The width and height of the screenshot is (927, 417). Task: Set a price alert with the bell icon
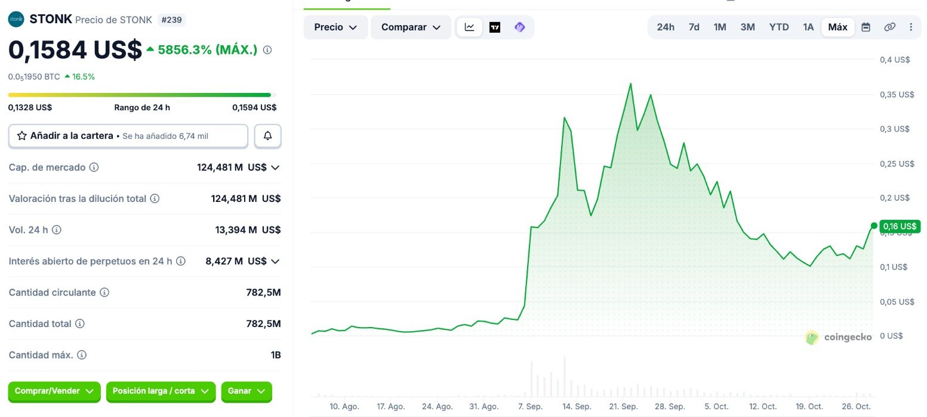[x=268, y=136]
